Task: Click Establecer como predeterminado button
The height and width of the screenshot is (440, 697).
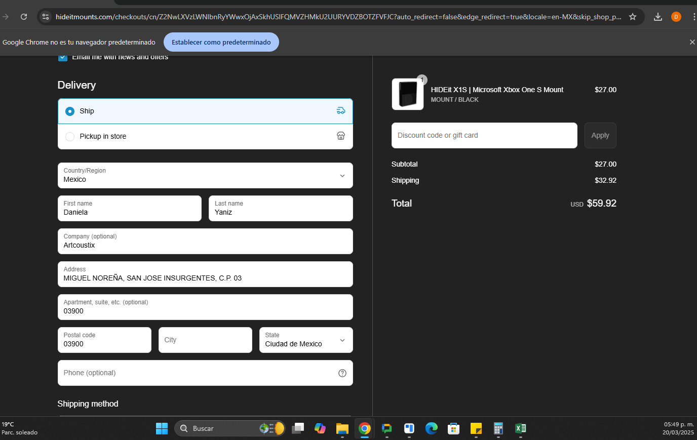Action: coord(221,42)
